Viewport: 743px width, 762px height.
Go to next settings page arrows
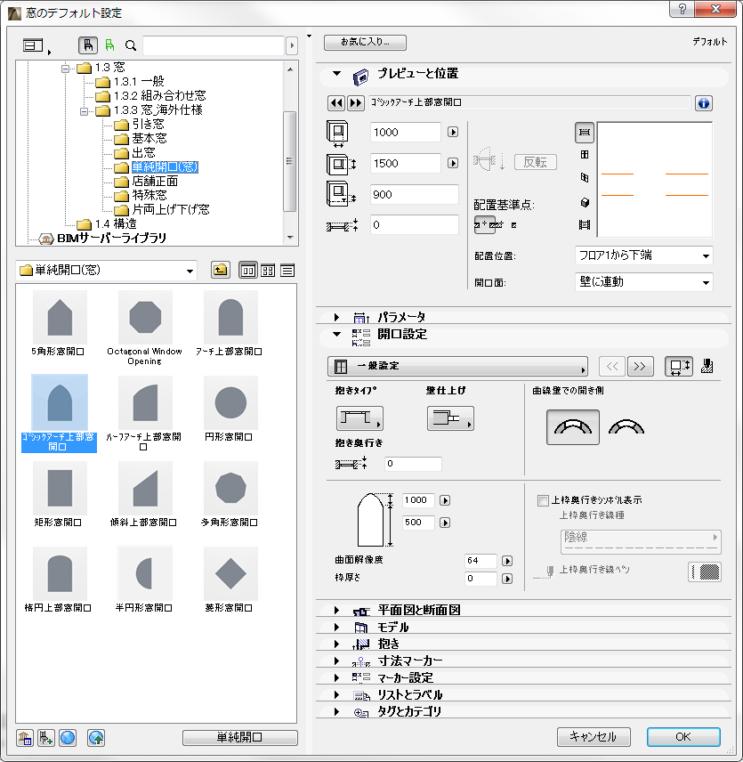coord(640,367)
